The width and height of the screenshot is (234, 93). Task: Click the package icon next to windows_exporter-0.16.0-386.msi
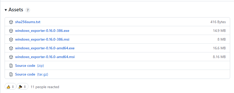coord(11,40)
